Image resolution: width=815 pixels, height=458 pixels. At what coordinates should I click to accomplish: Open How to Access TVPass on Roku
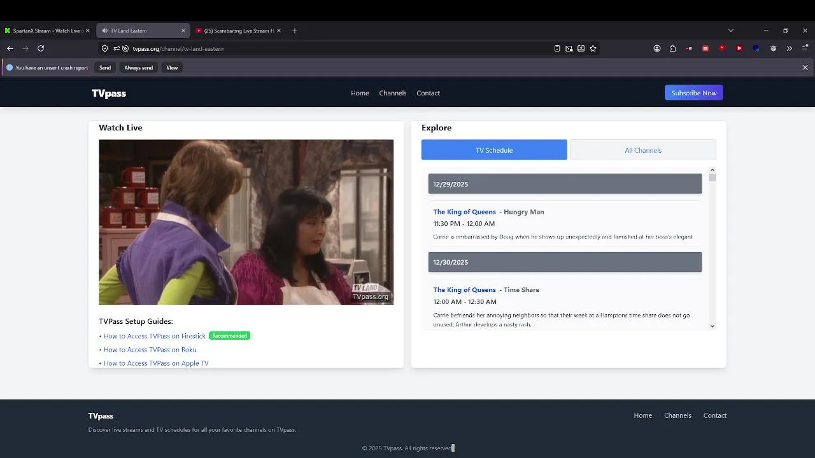(x=150, y=349)
